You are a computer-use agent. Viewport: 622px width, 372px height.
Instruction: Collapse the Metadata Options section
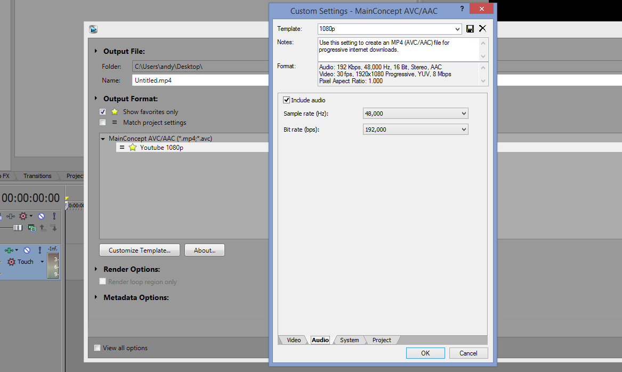[96, 297]
